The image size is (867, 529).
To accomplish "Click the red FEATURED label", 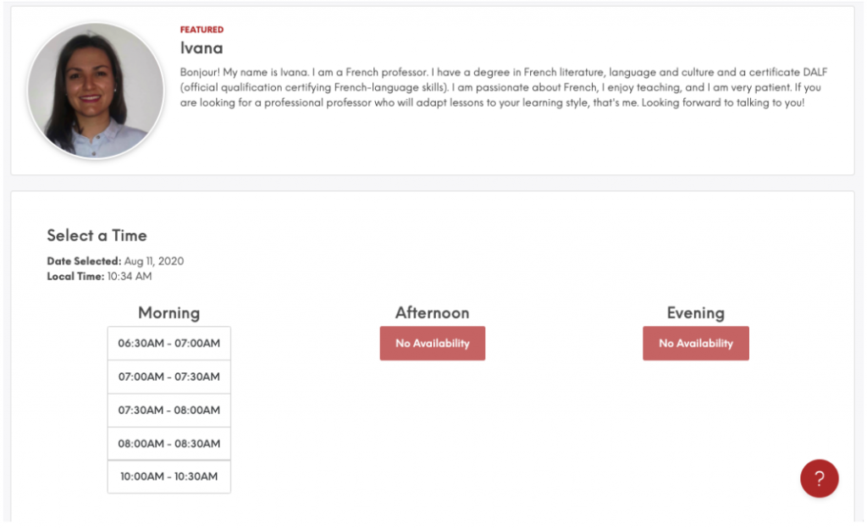I will point(202,30).
